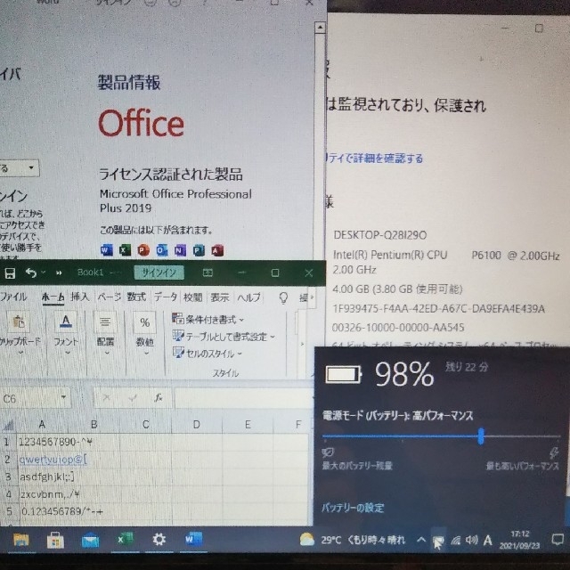Click Outlook icon in Office product list
The height and width of the screenshot is (570, 570).
coord(162,250)
